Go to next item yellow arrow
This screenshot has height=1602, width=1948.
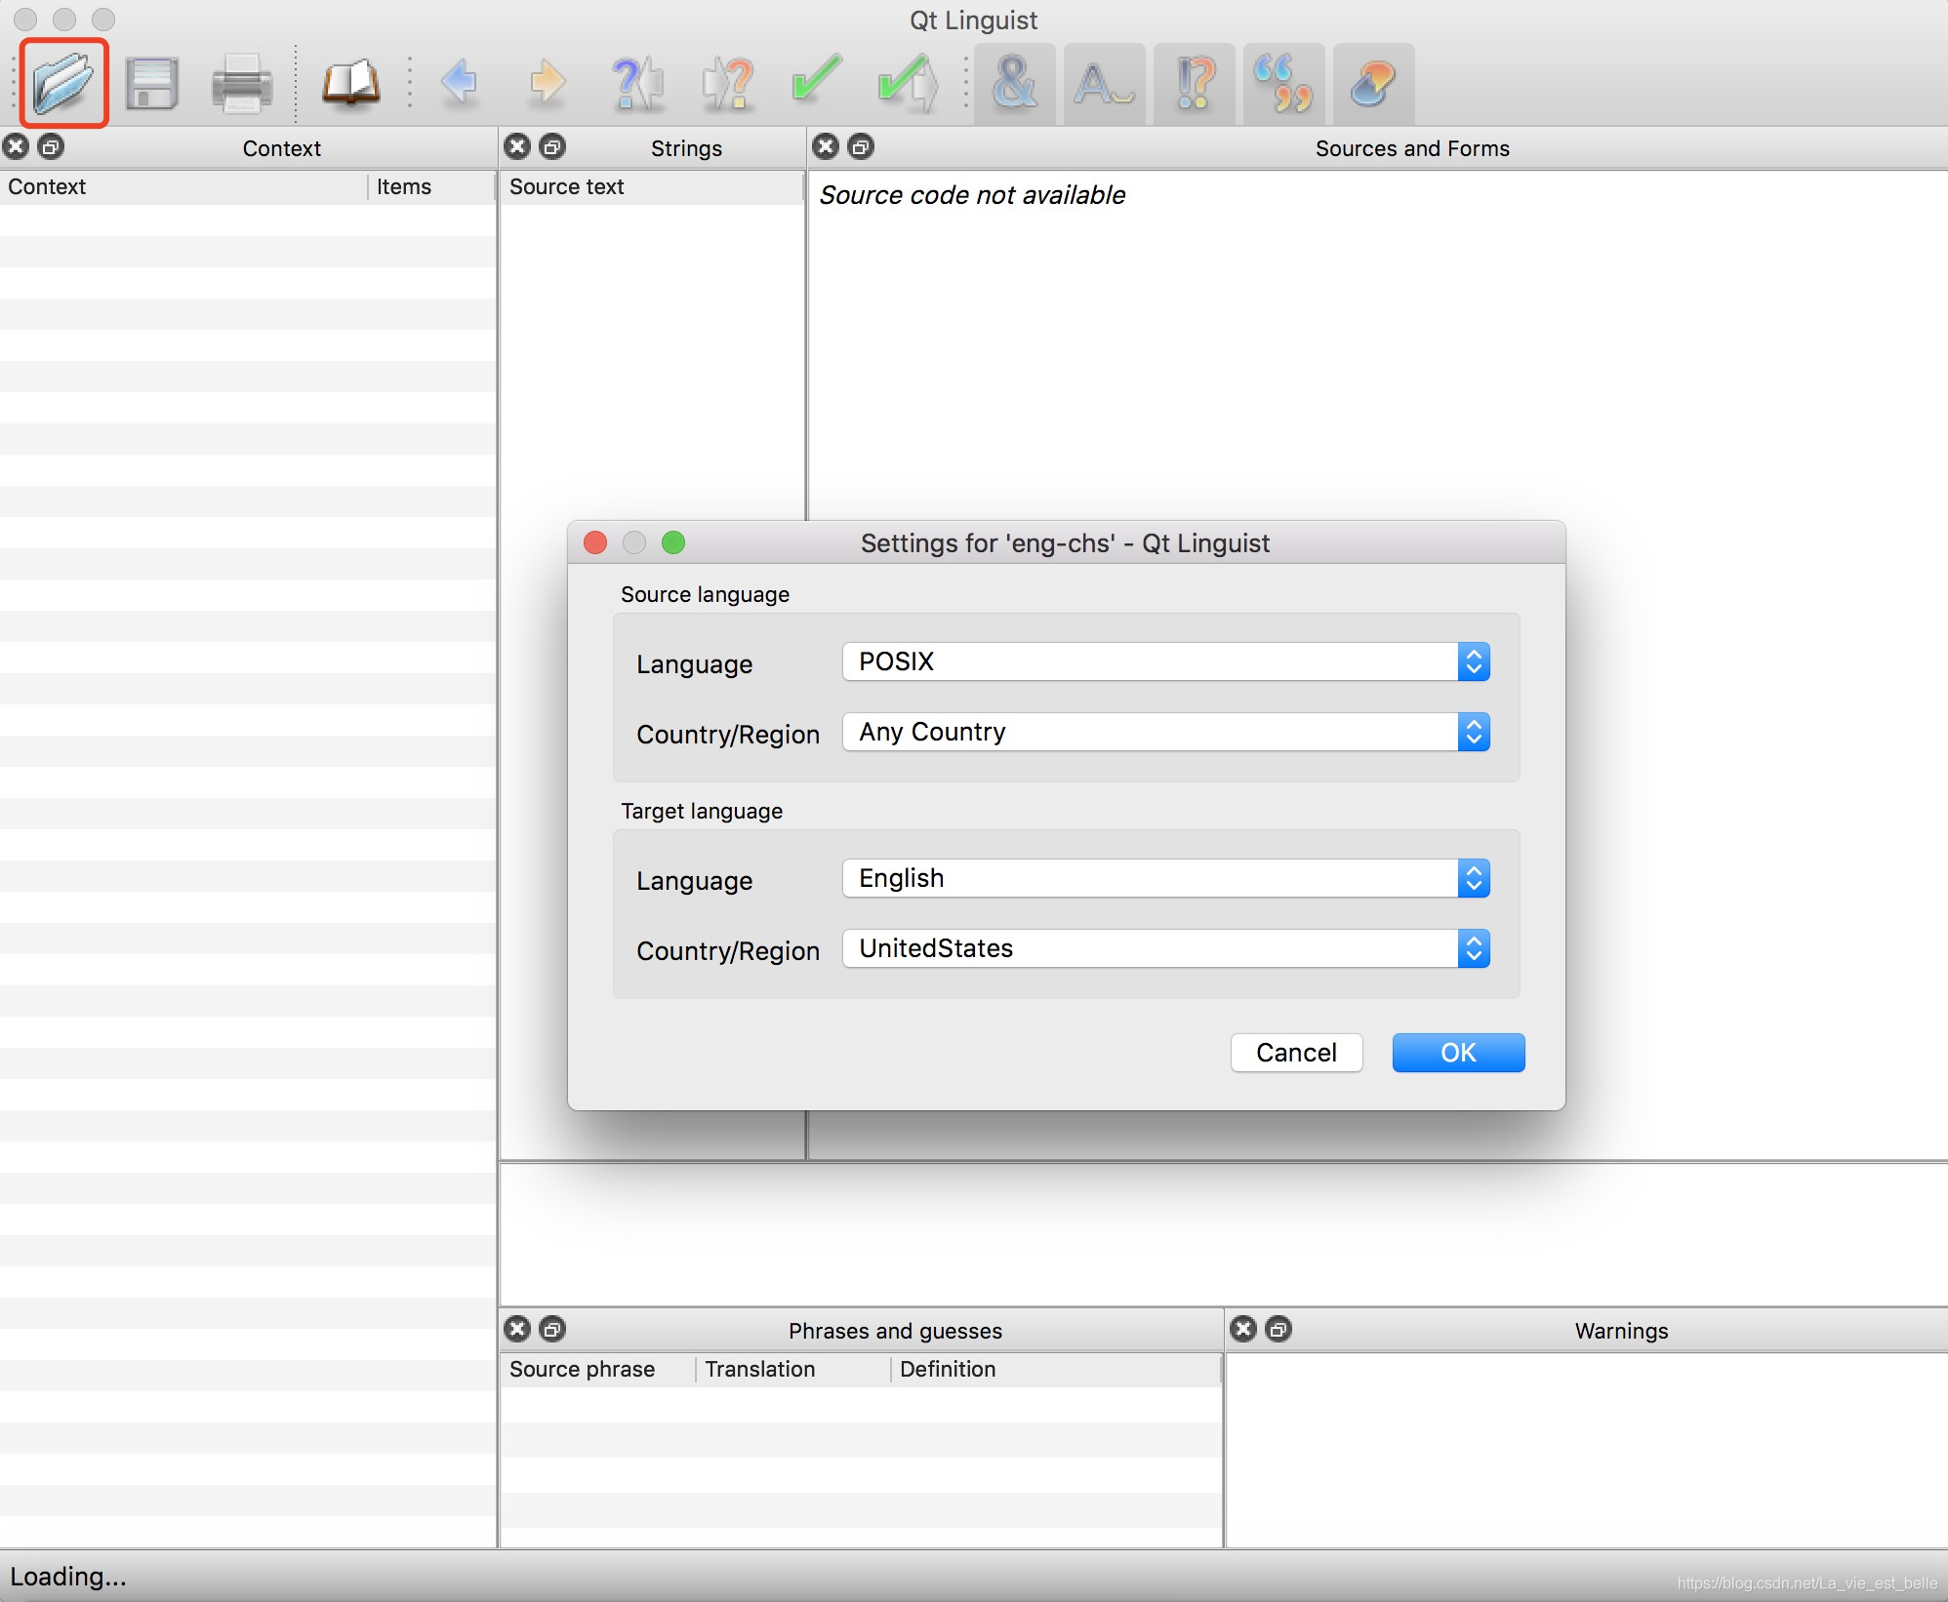(x=548, y=83)
